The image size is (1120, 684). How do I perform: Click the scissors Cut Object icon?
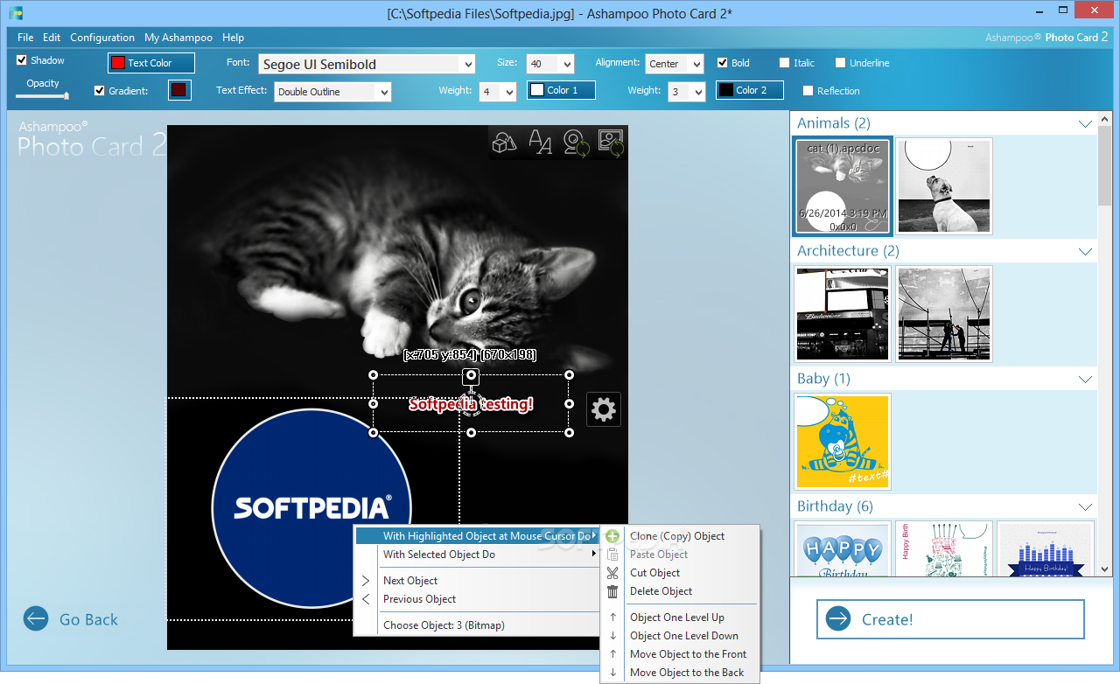tap(612, 573)
